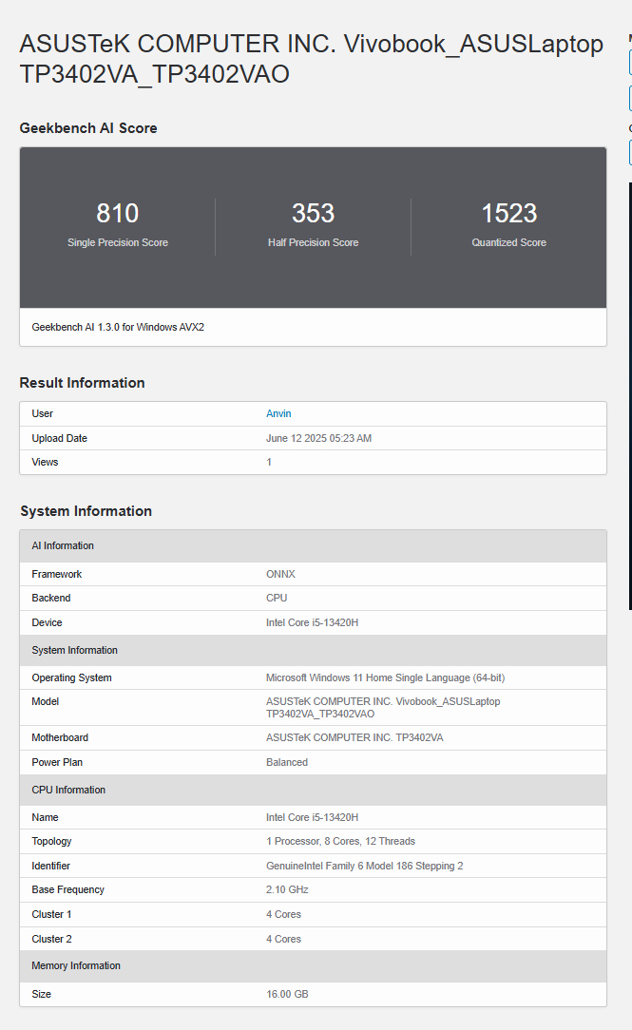Click the 'Name' row label
This screenshot has width=632, height=1030.
(46, 817)
